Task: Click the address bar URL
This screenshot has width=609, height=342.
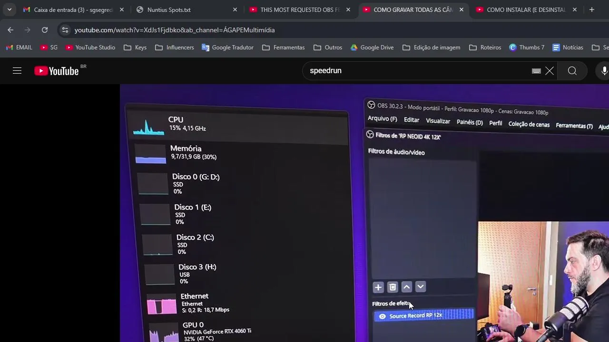Action: (x=175, y=30)
